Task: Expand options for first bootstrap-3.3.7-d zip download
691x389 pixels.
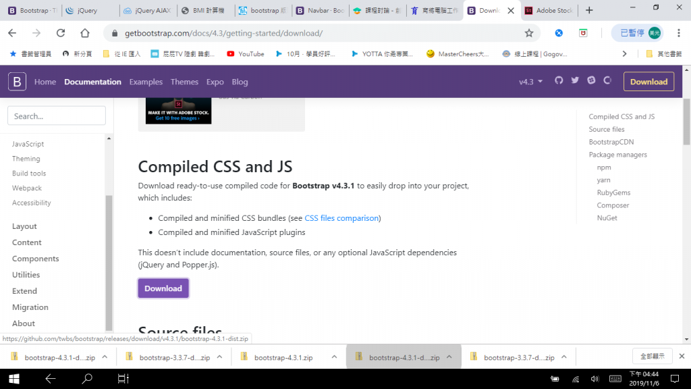Action: (x=219, y=357)
